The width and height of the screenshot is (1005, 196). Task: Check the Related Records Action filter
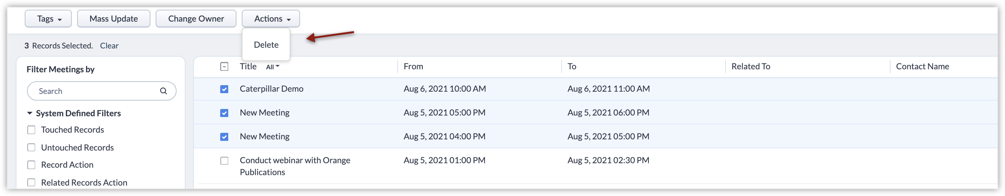point(31,182)
